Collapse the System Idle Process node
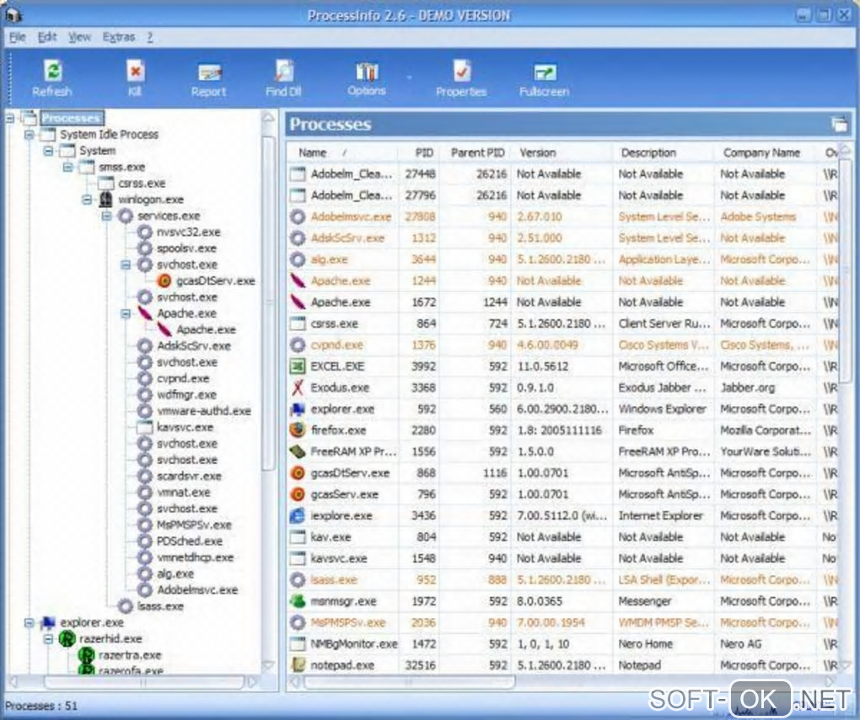The width and height of the screenshot is (860, 720). 29,134
